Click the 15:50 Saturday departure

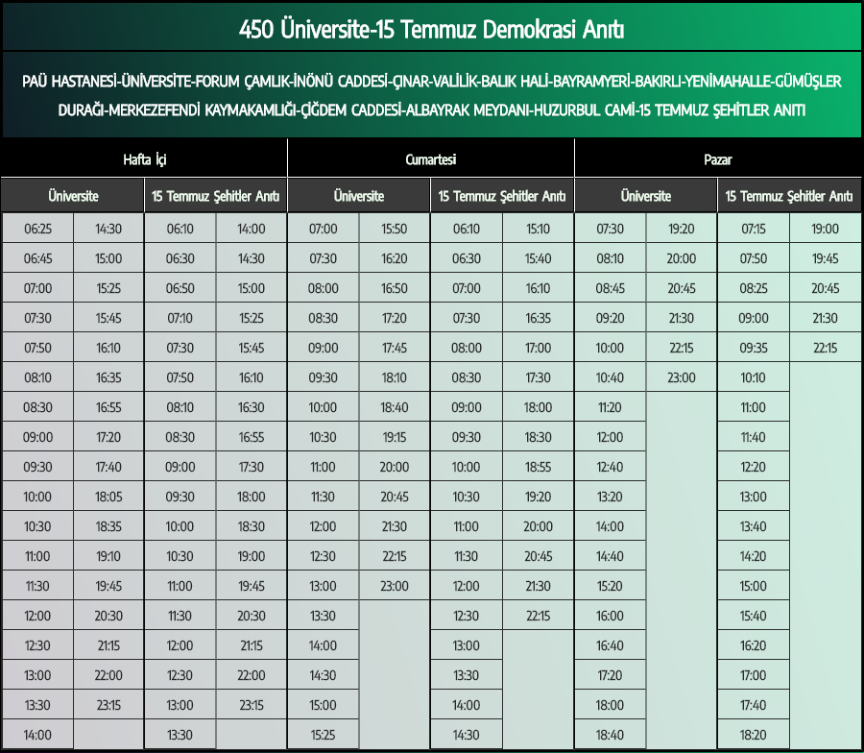394,229
